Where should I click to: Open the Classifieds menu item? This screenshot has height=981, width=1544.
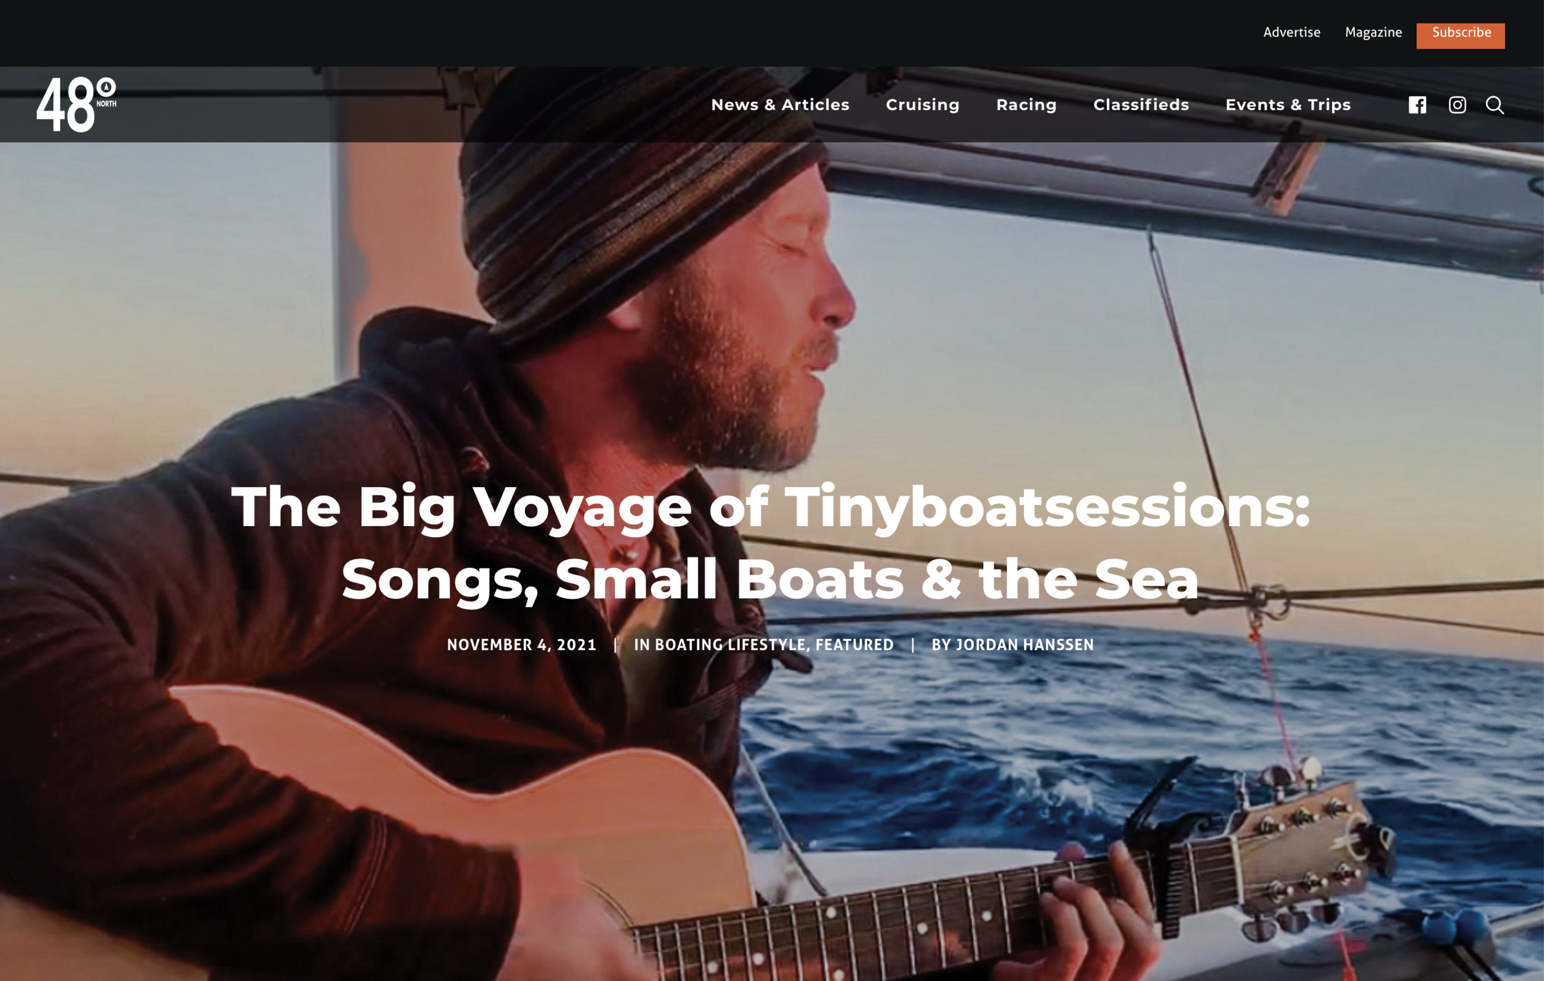1141,104
